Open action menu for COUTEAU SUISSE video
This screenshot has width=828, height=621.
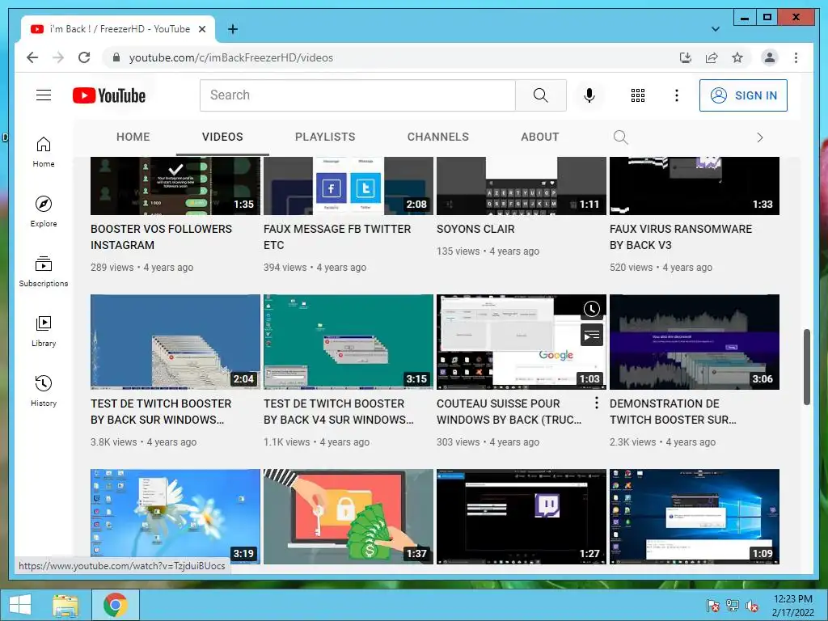(x=596, y=403)
